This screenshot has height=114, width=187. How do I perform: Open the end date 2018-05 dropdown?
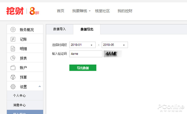(115, 45)
